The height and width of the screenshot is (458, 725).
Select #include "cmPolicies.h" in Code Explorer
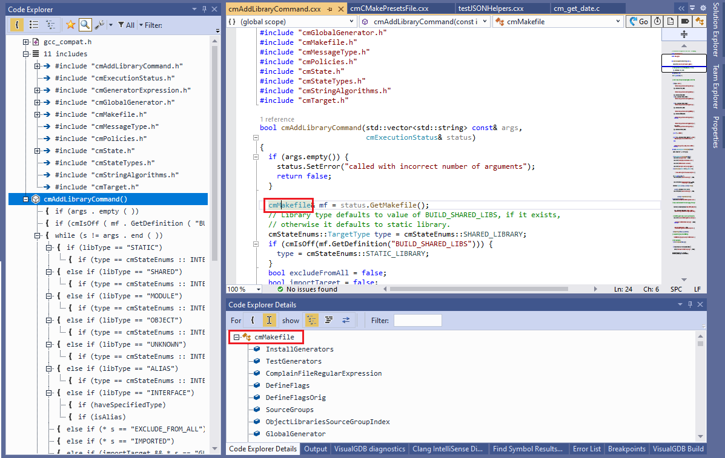click(x=101, y=139)
